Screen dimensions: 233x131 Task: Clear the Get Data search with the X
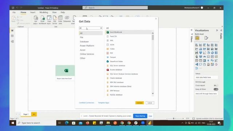[101, 28]
